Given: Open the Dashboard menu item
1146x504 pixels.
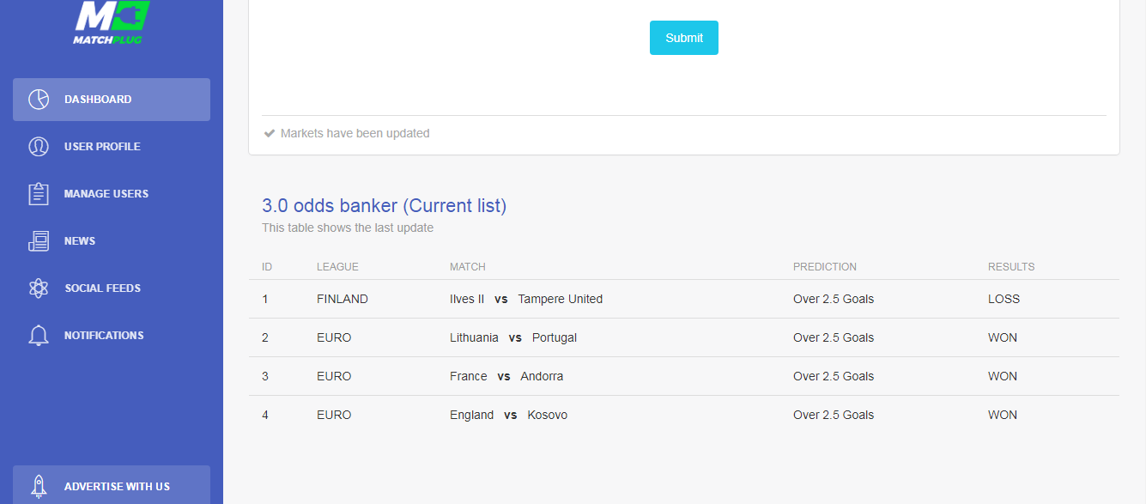Looking at the screenshot, I should (112, 100).
